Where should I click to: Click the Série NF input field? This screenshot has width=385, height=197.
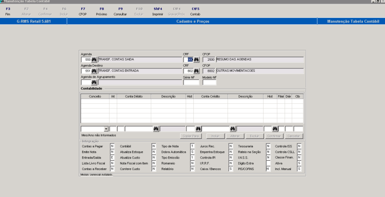coord(191,82)
